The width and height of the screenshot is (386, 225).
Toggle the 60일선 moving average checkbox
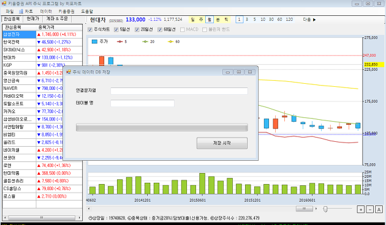click(x=160, y=30)
